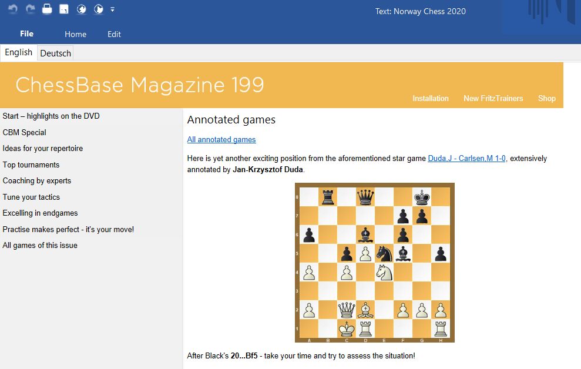The width and height of the screenshot is (581, 369).
Task: Click the page document icon next to Print
Action: coord(63,9)
